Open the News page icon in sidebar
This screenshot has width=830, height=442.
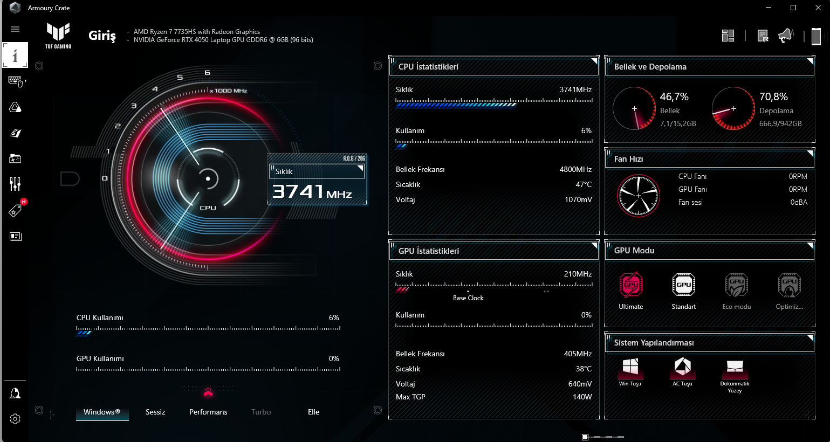click(x=15, y=236)
